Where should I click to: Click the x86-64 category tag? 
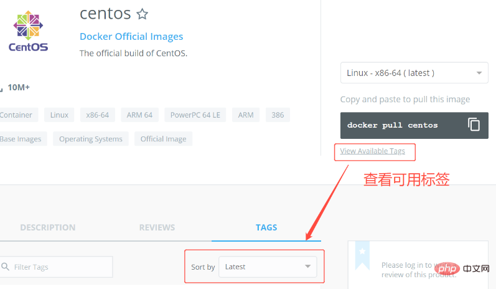pos(97,115)
